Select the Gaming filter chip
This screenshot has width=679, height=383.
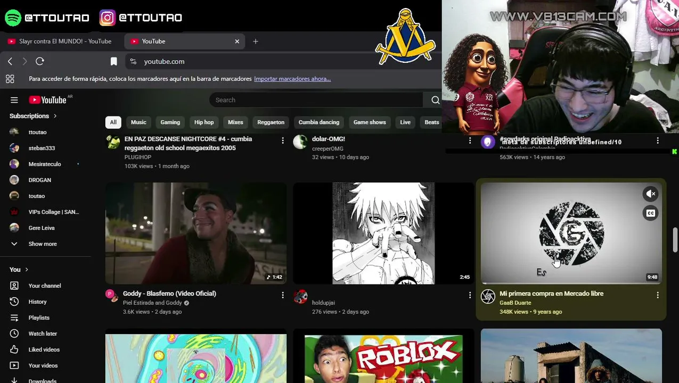pyautogui.click(x=170, y=122)
